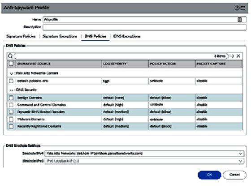
Task: Sort by Log Severity column header
Action: 125,64
